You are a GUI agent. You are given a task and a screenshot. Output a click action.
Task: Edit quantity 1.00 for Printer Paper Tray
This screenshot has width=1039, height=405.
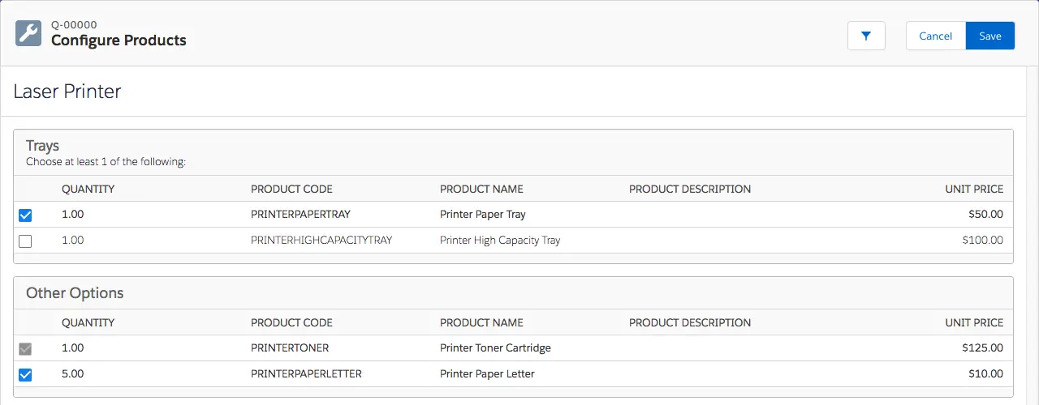(73, 215)
